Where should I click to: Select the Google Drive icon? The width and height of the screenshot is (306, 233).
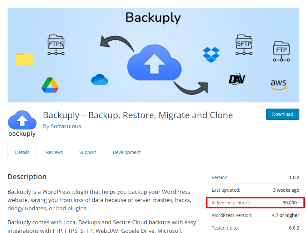(51, 84)
